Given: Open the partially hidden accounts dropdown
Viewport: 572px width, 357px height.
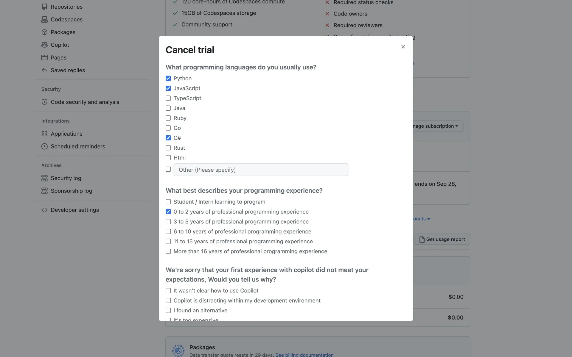Looking at the screenshot, I should click(422, 219).
